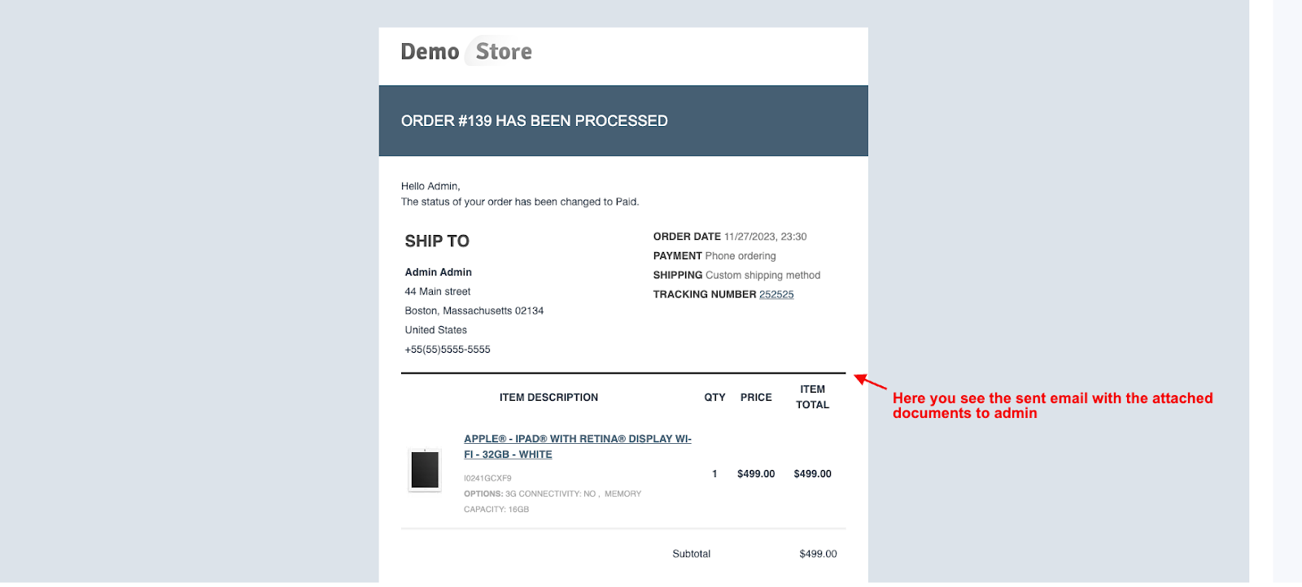
Task: Click the ITEM TOTAL column header
Action: pyautogui.click(x=812, y=397)
